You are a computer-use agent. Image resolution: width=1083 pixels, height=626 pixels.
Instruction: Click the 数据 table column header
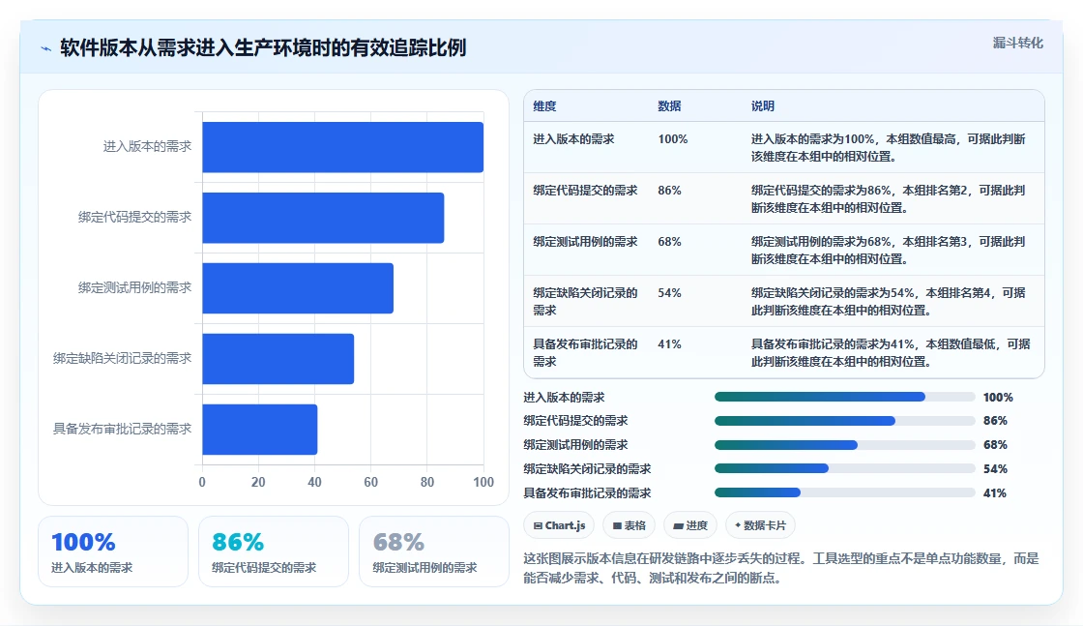coord(669,105)
